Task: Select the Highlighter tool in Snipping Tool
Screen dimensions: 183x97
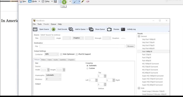Action: pos(83,1)
